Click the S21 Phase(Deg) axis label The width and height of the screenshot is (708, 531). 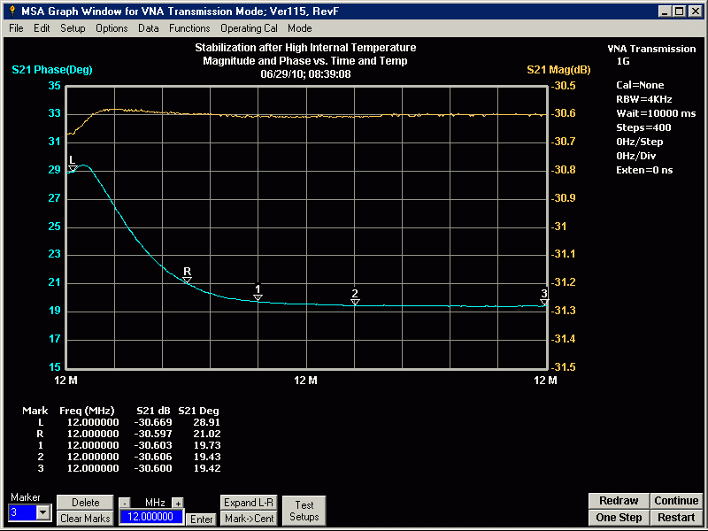click(x=52, y=70)
